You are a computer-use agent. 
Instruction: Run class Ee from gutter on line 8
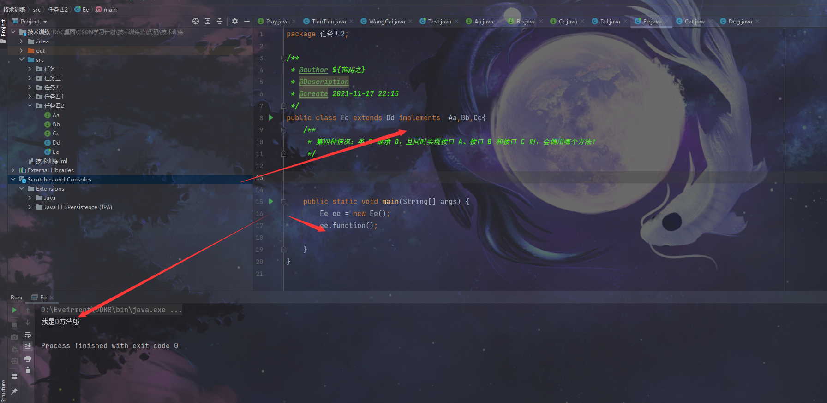(x=271, y=117)
